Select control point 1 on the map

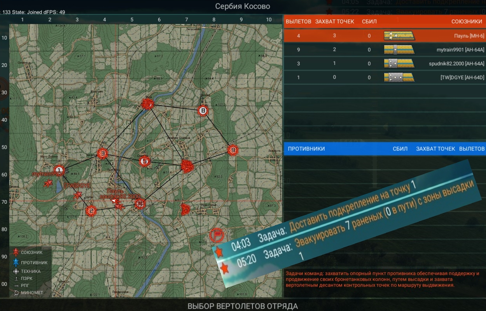59,169
